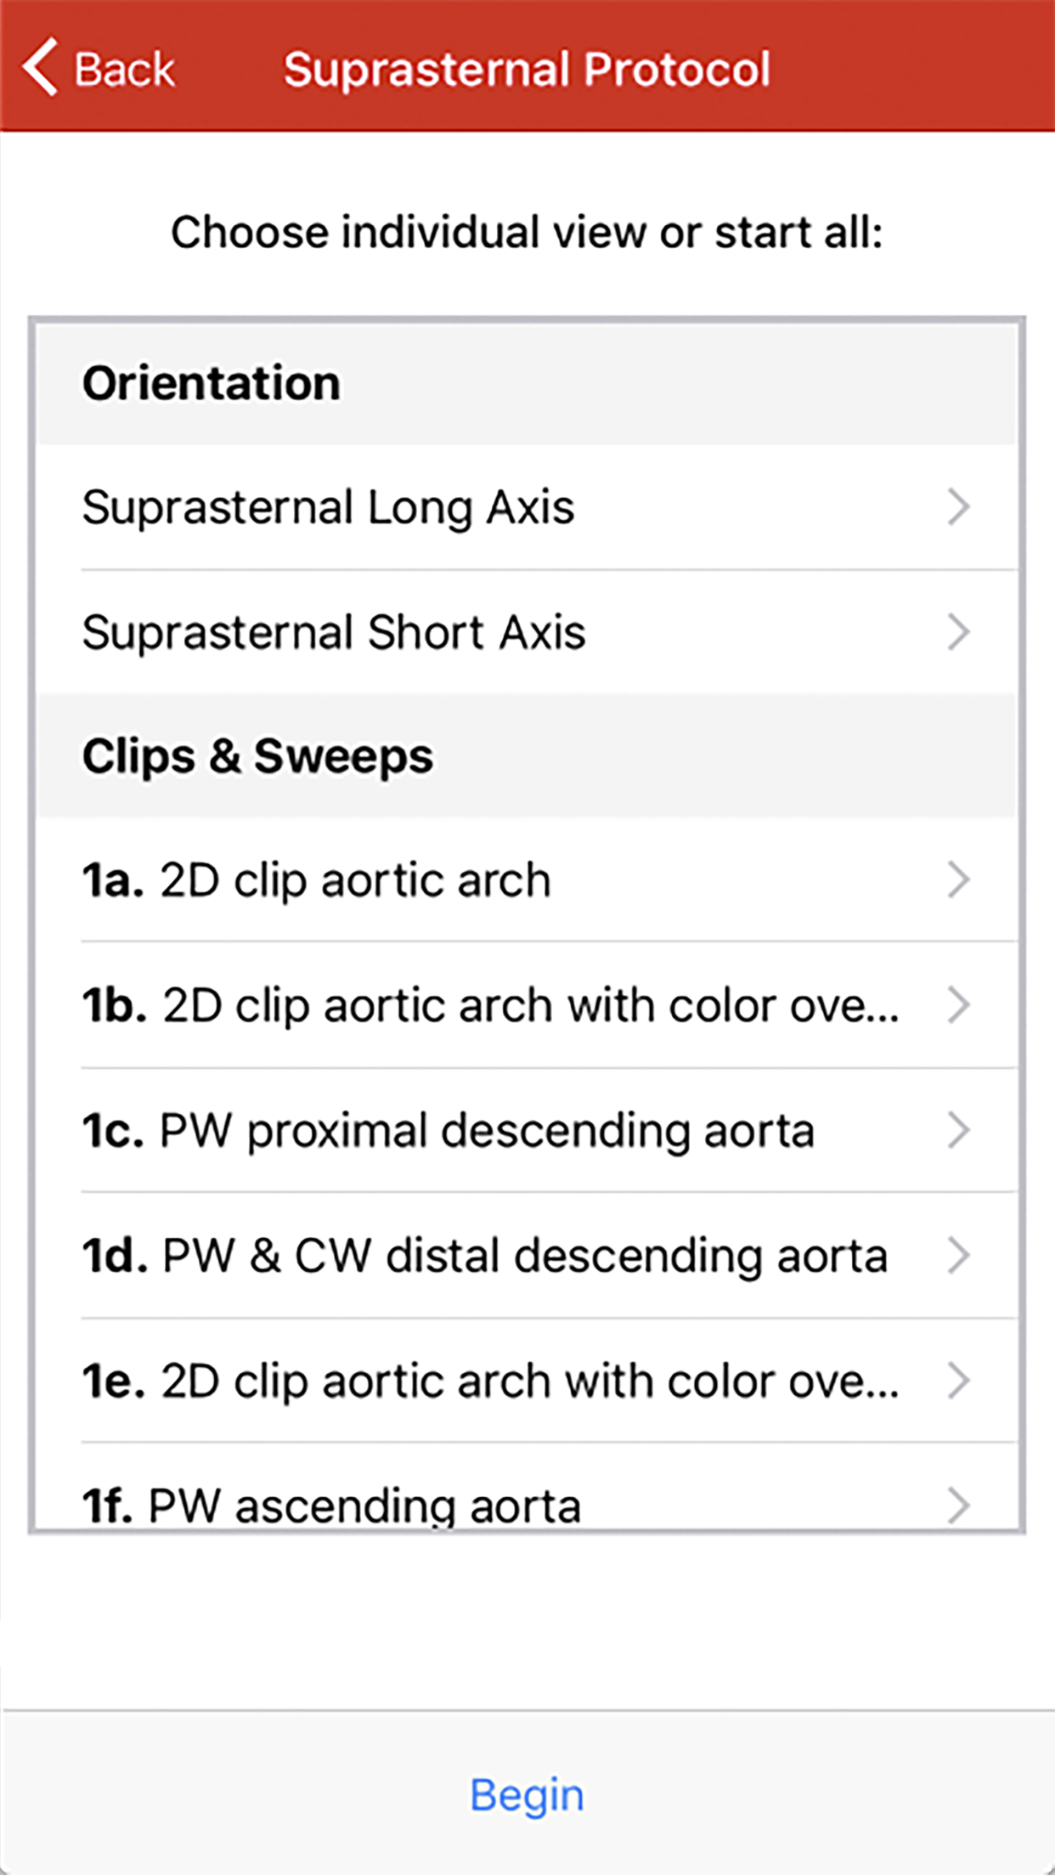Select Suprasternal Short Axis label
This screenshot has height=1876, width=1055.
pyautogui.click(x=334, y=632)
